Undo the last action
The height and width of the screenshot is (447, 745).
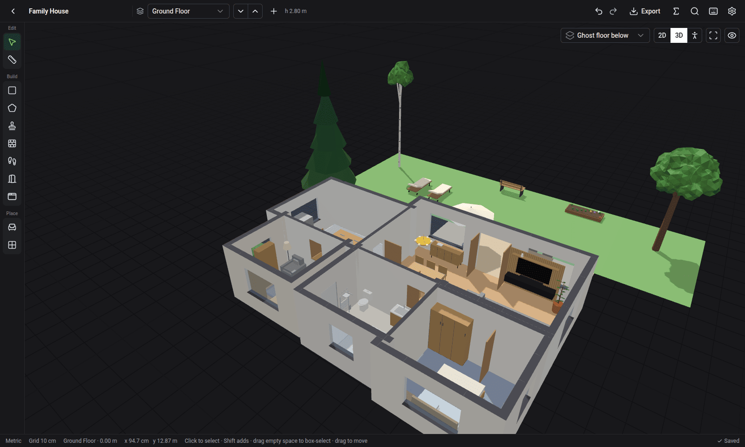click(599, 11)
